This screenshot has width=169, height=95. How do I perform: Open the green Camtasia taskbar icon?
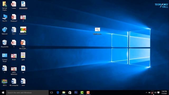[x=82, y=93]
